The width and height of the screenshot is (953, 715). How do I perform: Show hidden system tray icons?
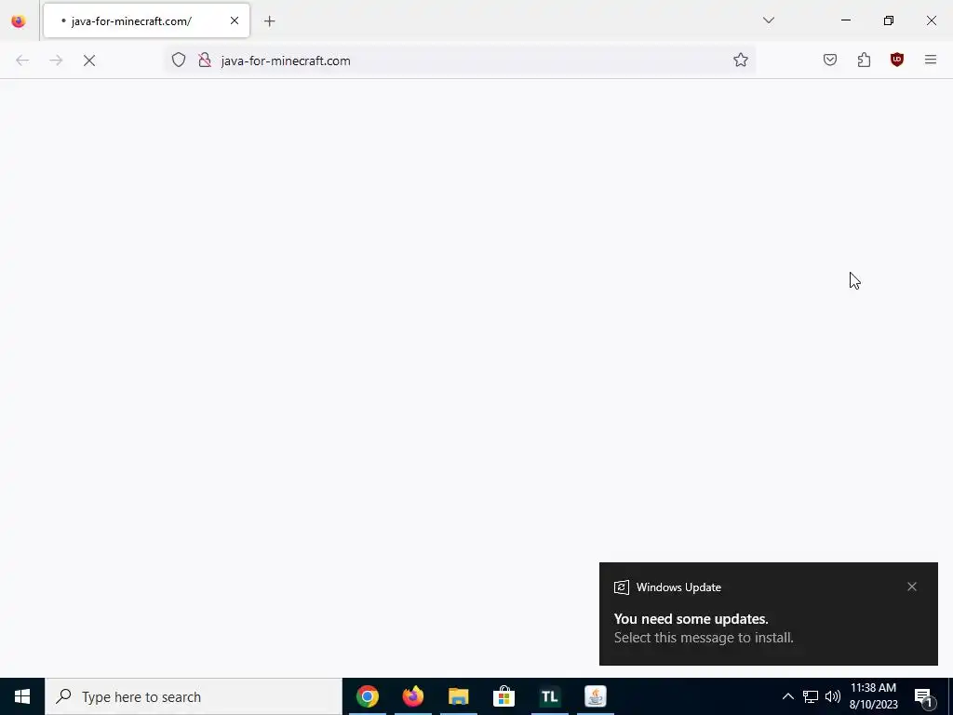[787, 696]
